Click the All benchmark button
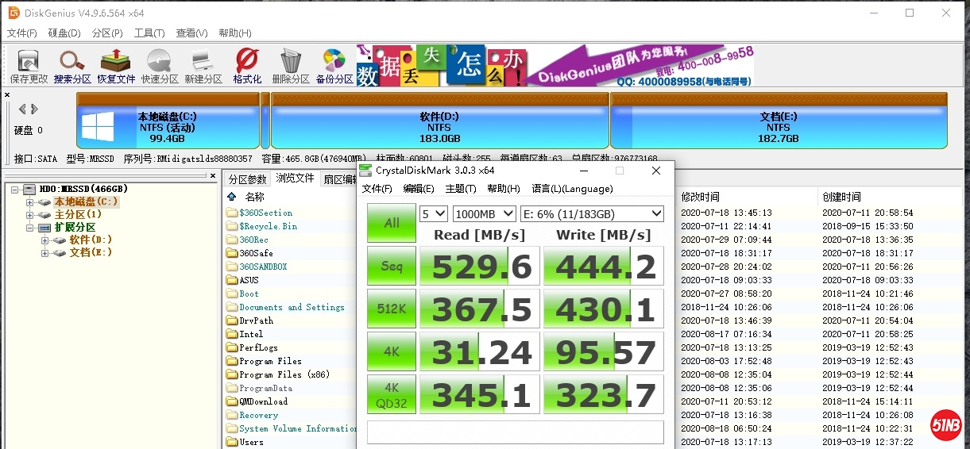The image size is (970, 449). click(x=392, y=223)
